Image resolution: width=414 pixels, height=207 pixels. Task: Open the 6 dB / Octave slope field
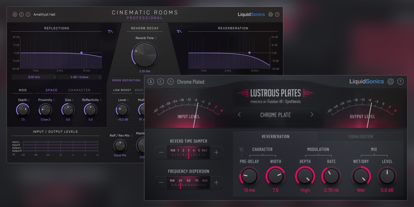[x=80, y=77]
